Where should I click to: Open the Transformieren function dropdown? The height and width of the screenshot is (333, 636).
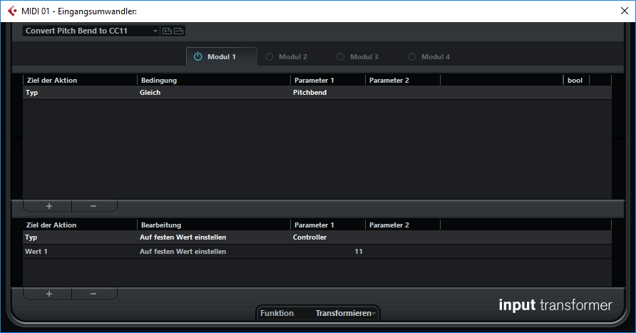click(346, 313)
